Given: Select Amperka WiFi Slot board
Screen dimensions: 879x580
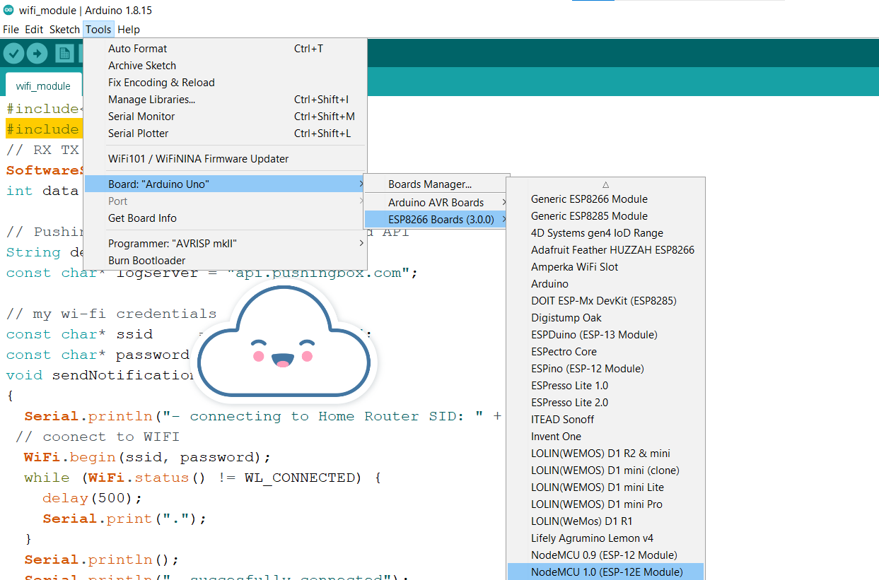Looking at the screenshot, I should [x=606, y=267].
